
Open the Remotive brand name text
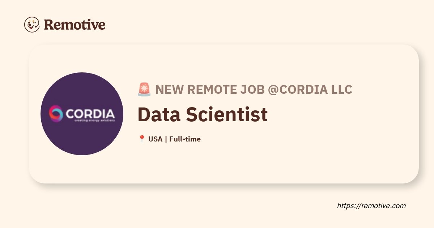coord(75,25)
